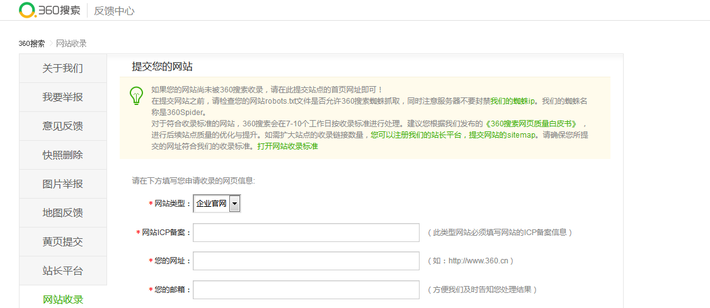Select 图片举报 in the sidebar

point(63,184)
